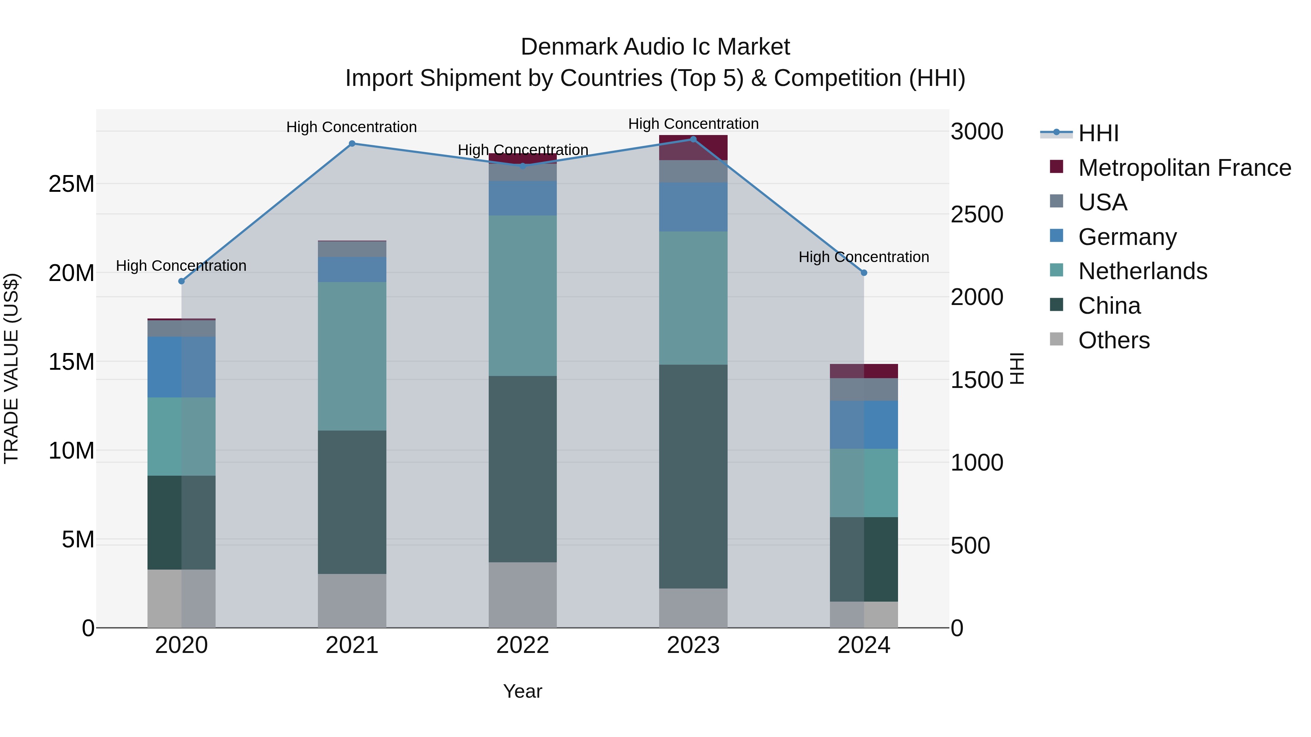Toggle the HHI legend entry

(1079, 133)
